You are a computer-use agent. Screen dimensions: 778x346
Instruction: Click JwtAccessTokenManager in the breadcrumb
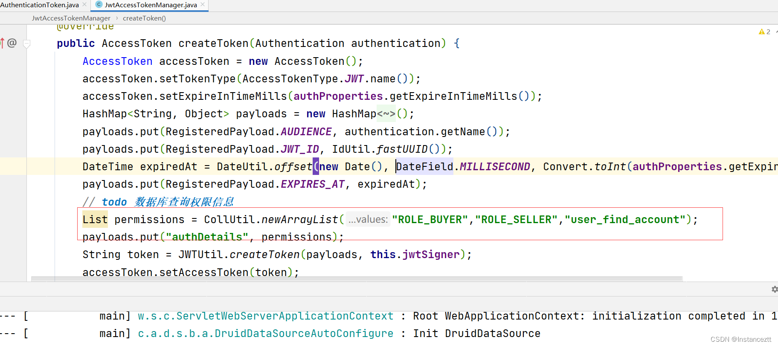click(x=71, y=18)
